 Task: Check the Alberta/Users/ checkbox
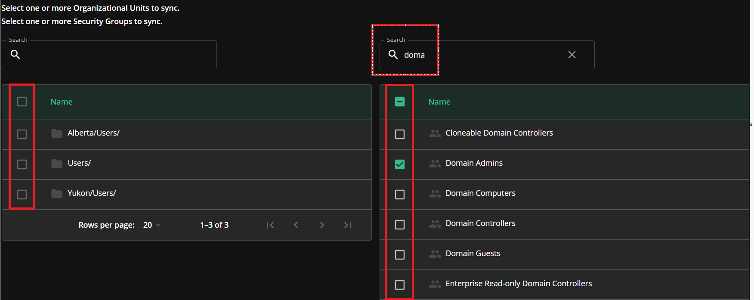pyautogui.click(x=22, y=134)
